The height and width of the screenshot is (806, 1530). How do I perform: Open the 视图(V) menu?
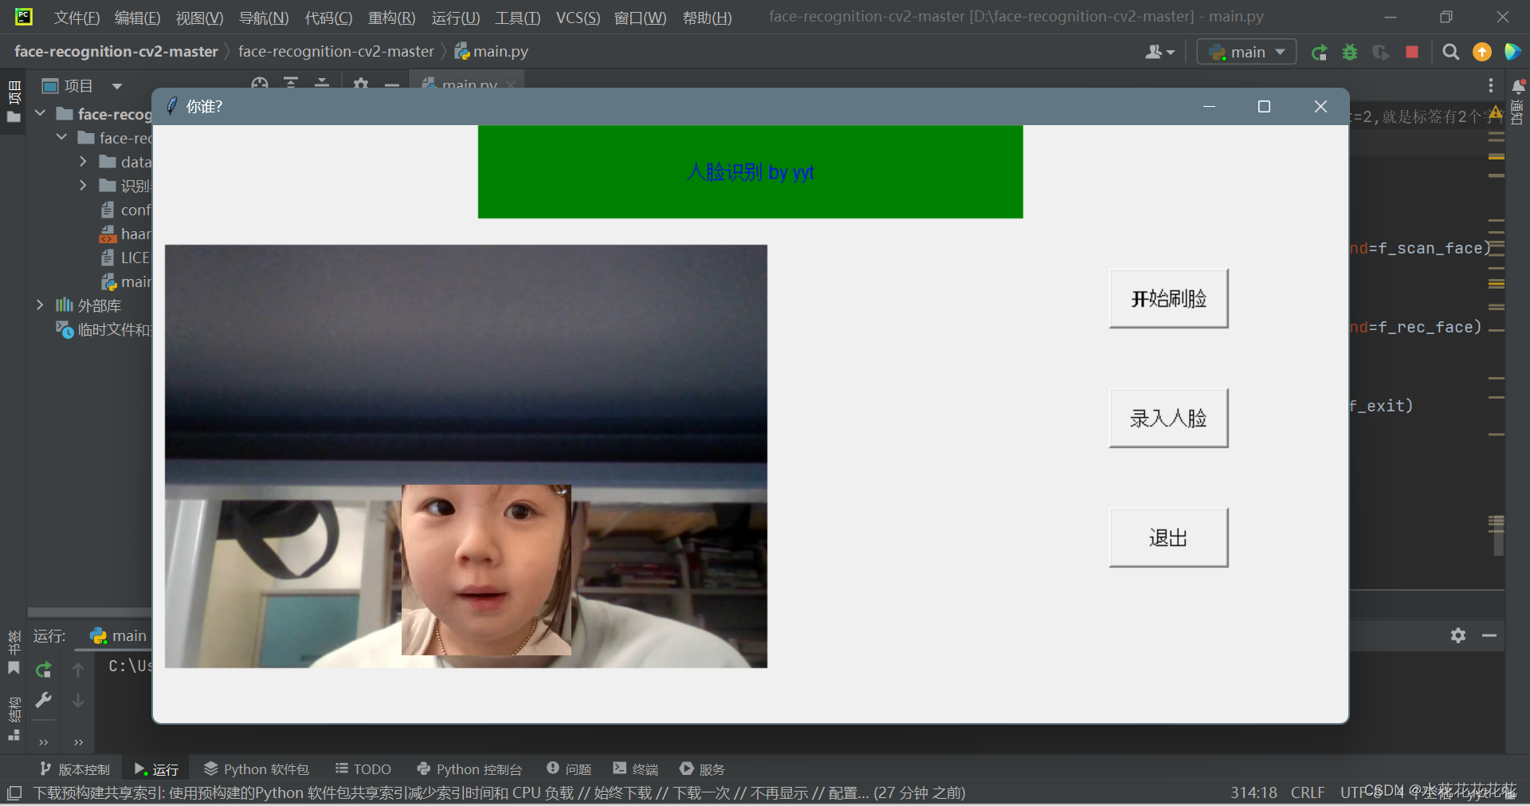[199, 18]
